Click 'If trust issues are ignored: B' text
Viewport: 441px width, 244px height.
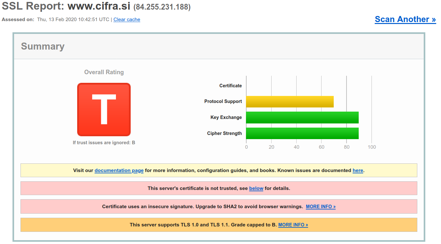click(x=104, y=143)
